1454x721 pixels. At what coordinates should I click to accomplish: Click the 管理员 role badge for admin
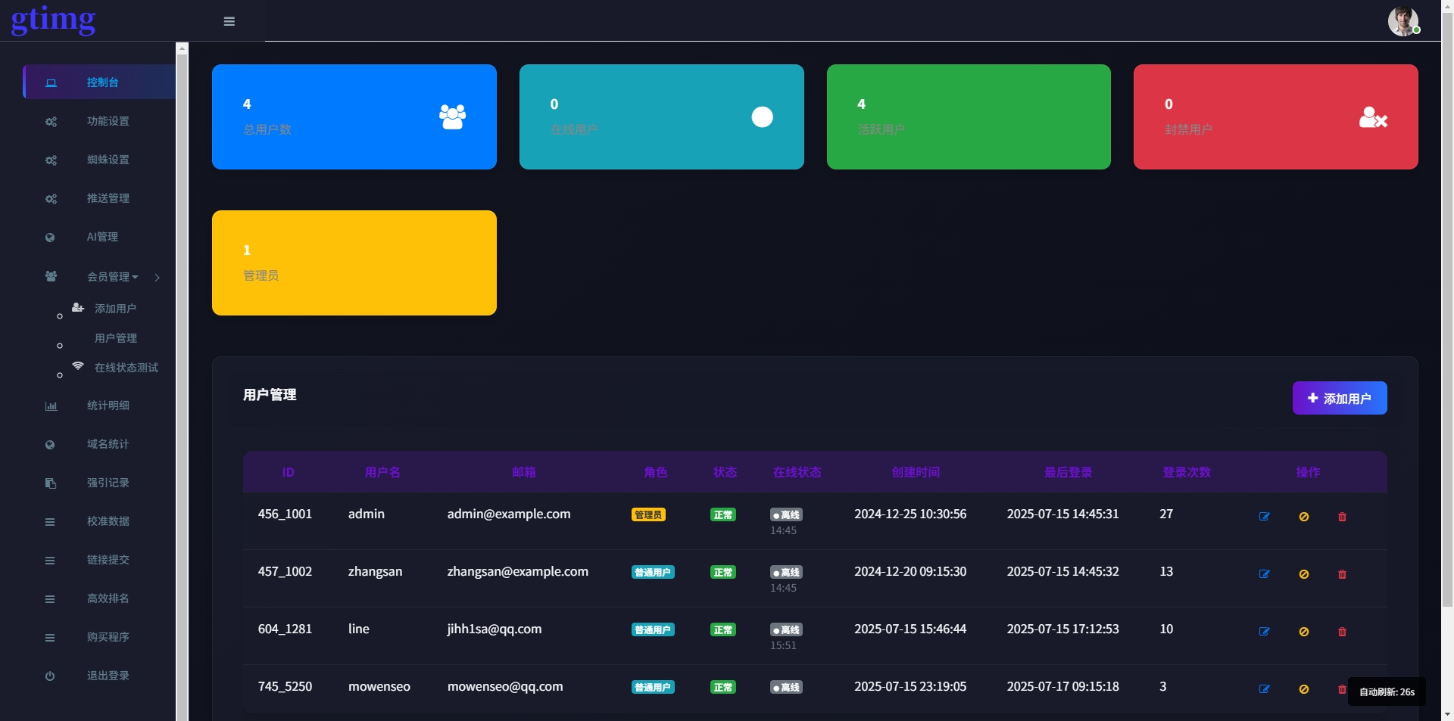tap(648, 514)
